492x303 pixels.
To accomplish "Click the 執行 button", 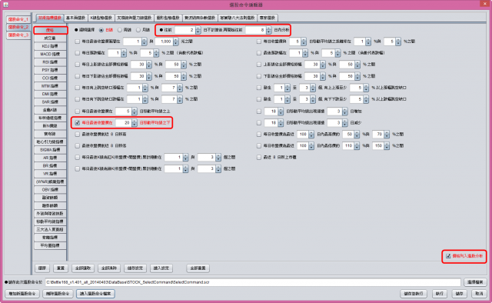I will (440, 294).
